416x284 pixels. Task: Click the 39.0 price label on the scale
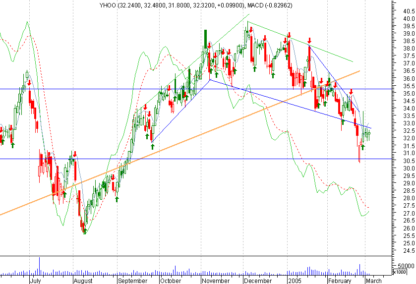[x=409, y=33]
